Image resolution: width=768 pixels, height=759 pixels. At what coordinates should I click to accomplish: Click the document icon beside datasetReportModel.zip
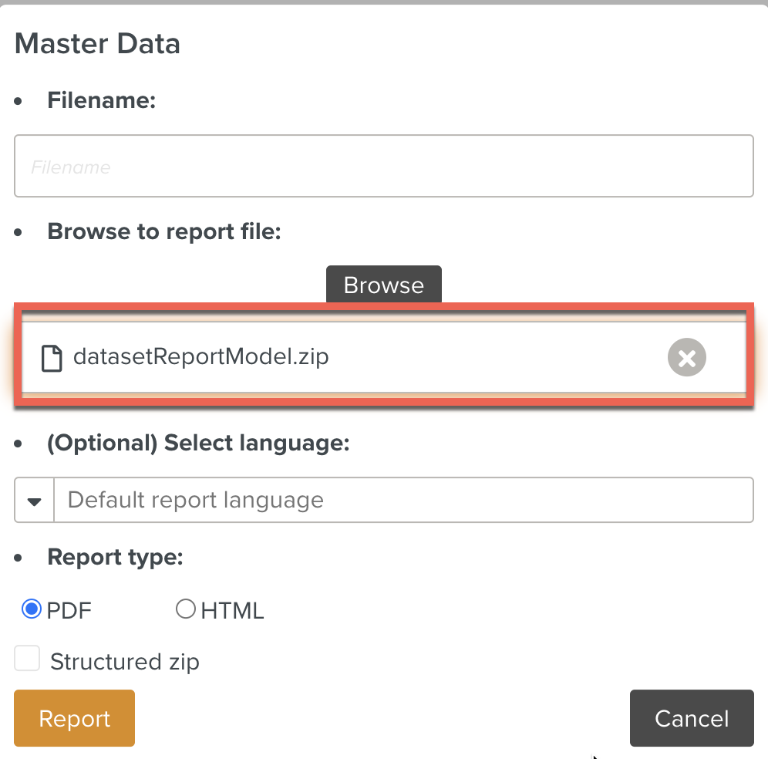[x=52, y=356]
